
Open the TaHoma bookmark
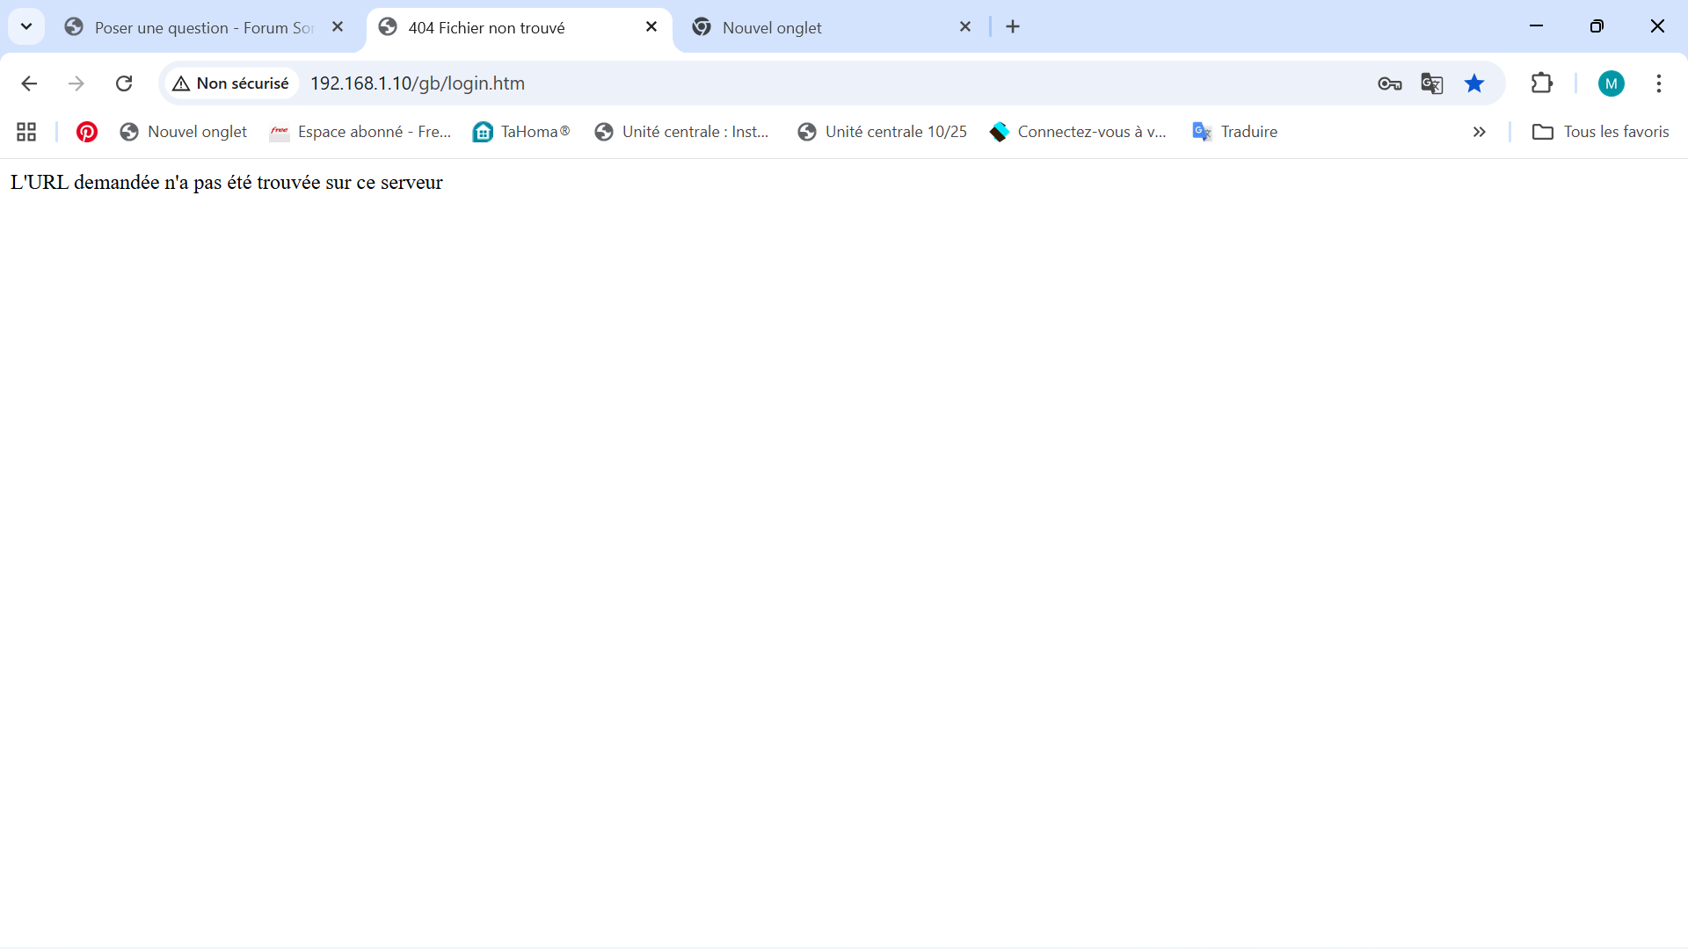521,132
